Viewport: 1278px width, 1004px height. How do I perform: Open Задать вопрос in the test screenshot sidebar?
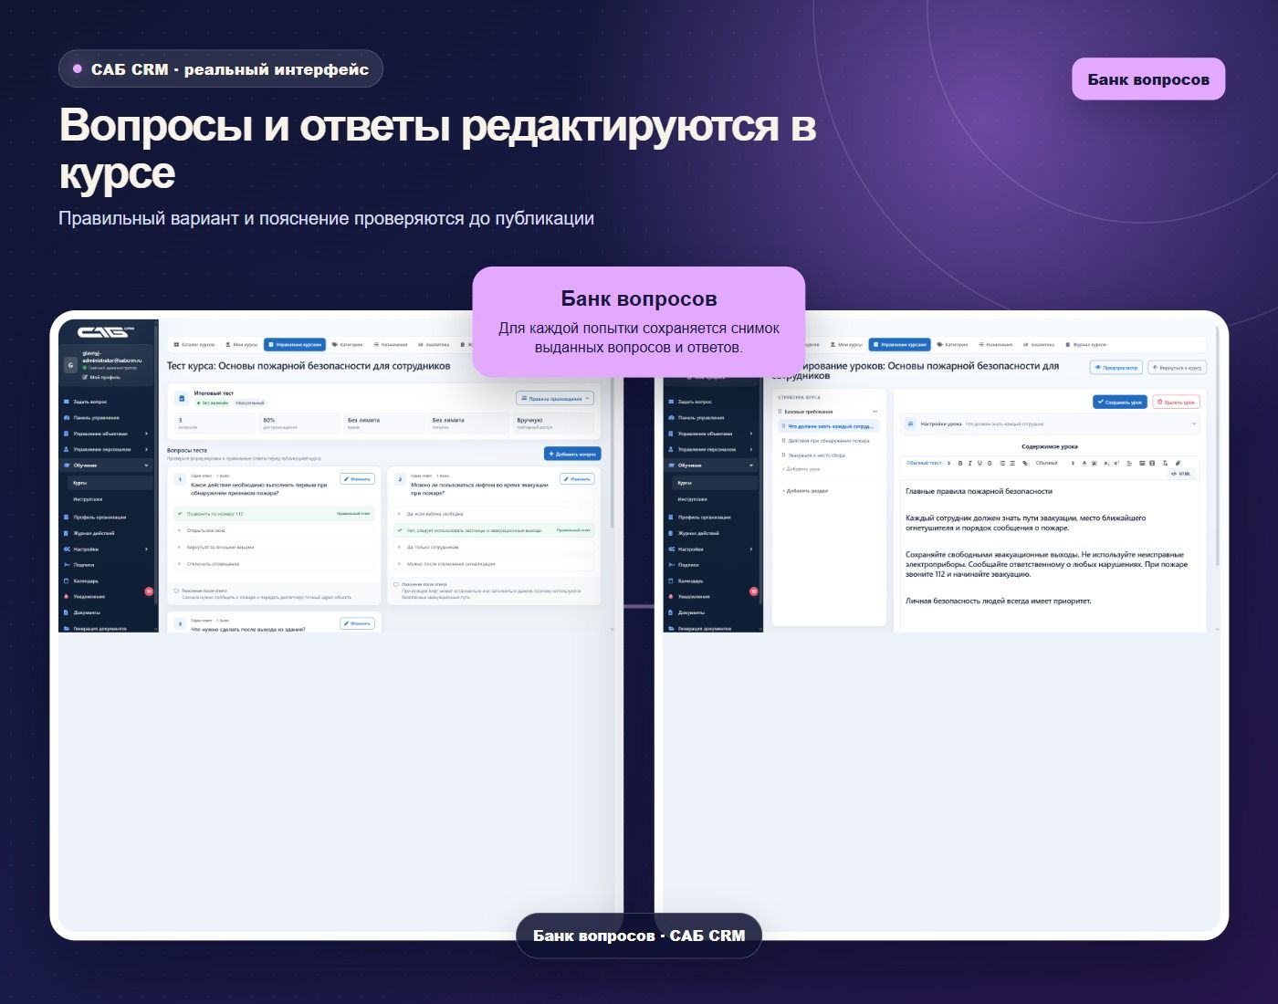tap(106, 402)
